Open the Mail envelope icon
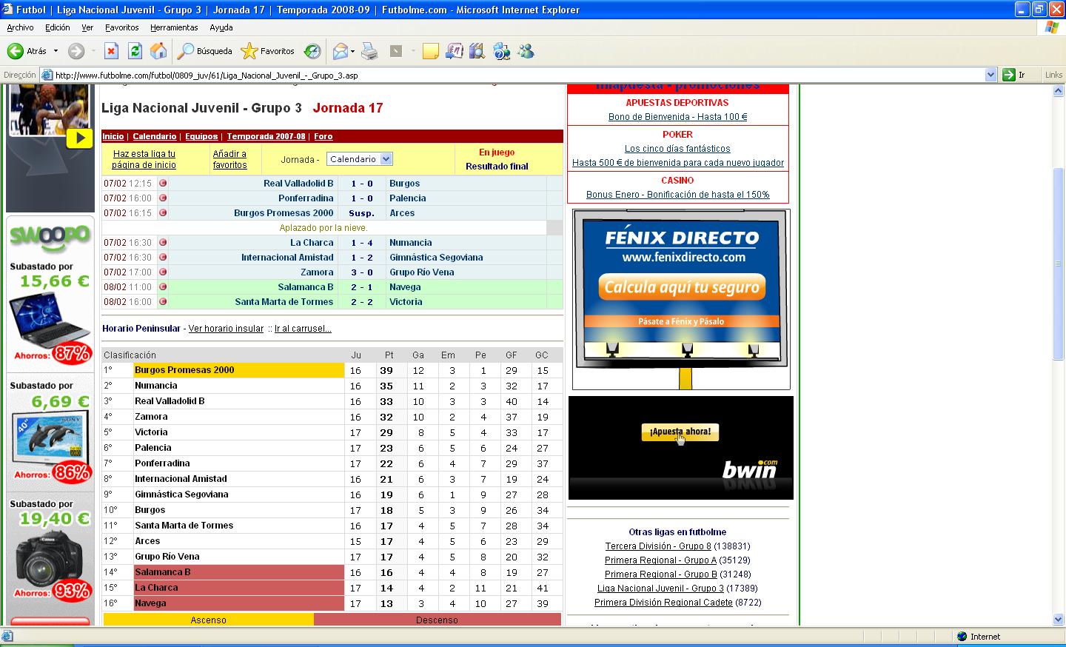 340,51
